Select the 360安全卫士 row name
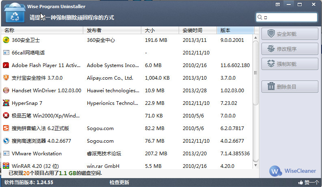Screen dimensions: 322x187 click(x=26, y=40)
